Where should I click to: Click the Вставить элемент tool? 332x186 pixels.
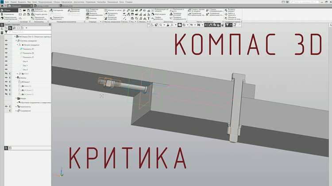(x=230, y=10)
